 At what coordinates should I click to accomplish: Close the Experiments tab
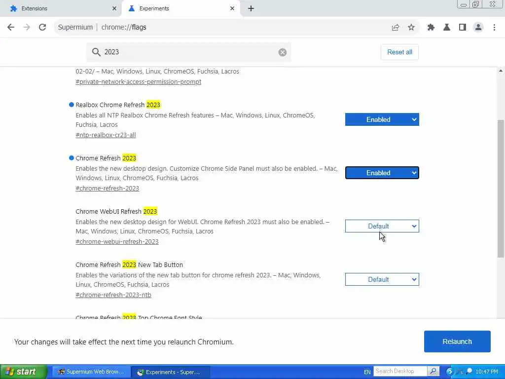click(x=232, y=8)
